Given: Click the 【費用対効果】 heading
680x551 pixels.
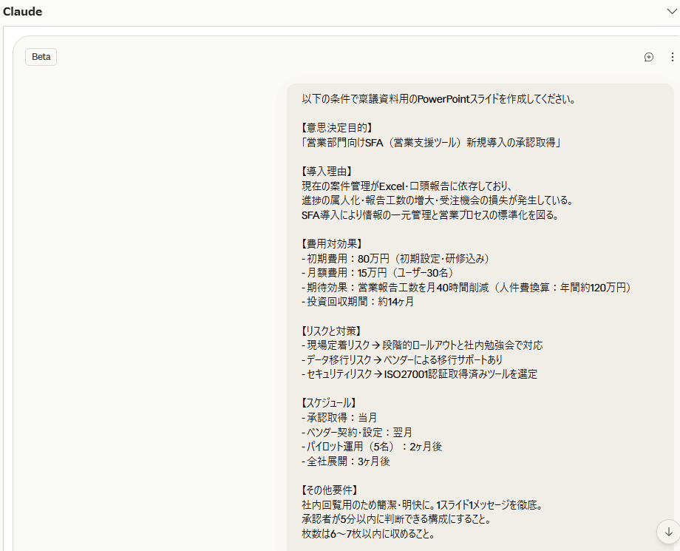Looking at the screenshot, I should 332,243.
